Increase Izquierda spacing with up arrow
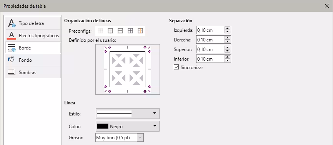Image resolution: width=333 pixels, height=145 pixels. (x=228, y=28)
